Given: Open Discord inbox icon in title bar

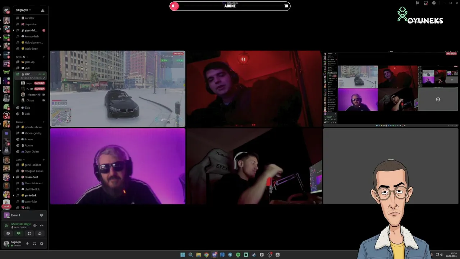Looking at the screenshot, I should 425,3.
